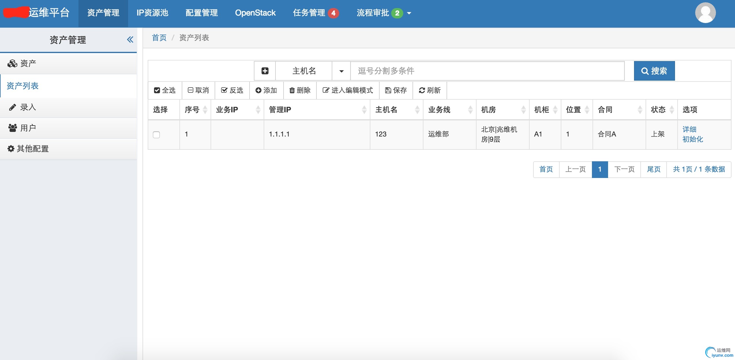
Task: Click the red badge 4 on 任务管理
Action: tap(333, 13)
